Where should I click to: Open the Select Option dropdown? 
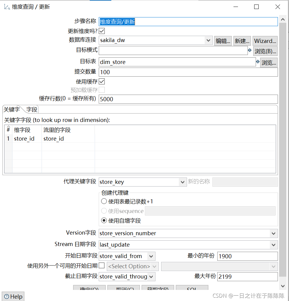point(133,266)
